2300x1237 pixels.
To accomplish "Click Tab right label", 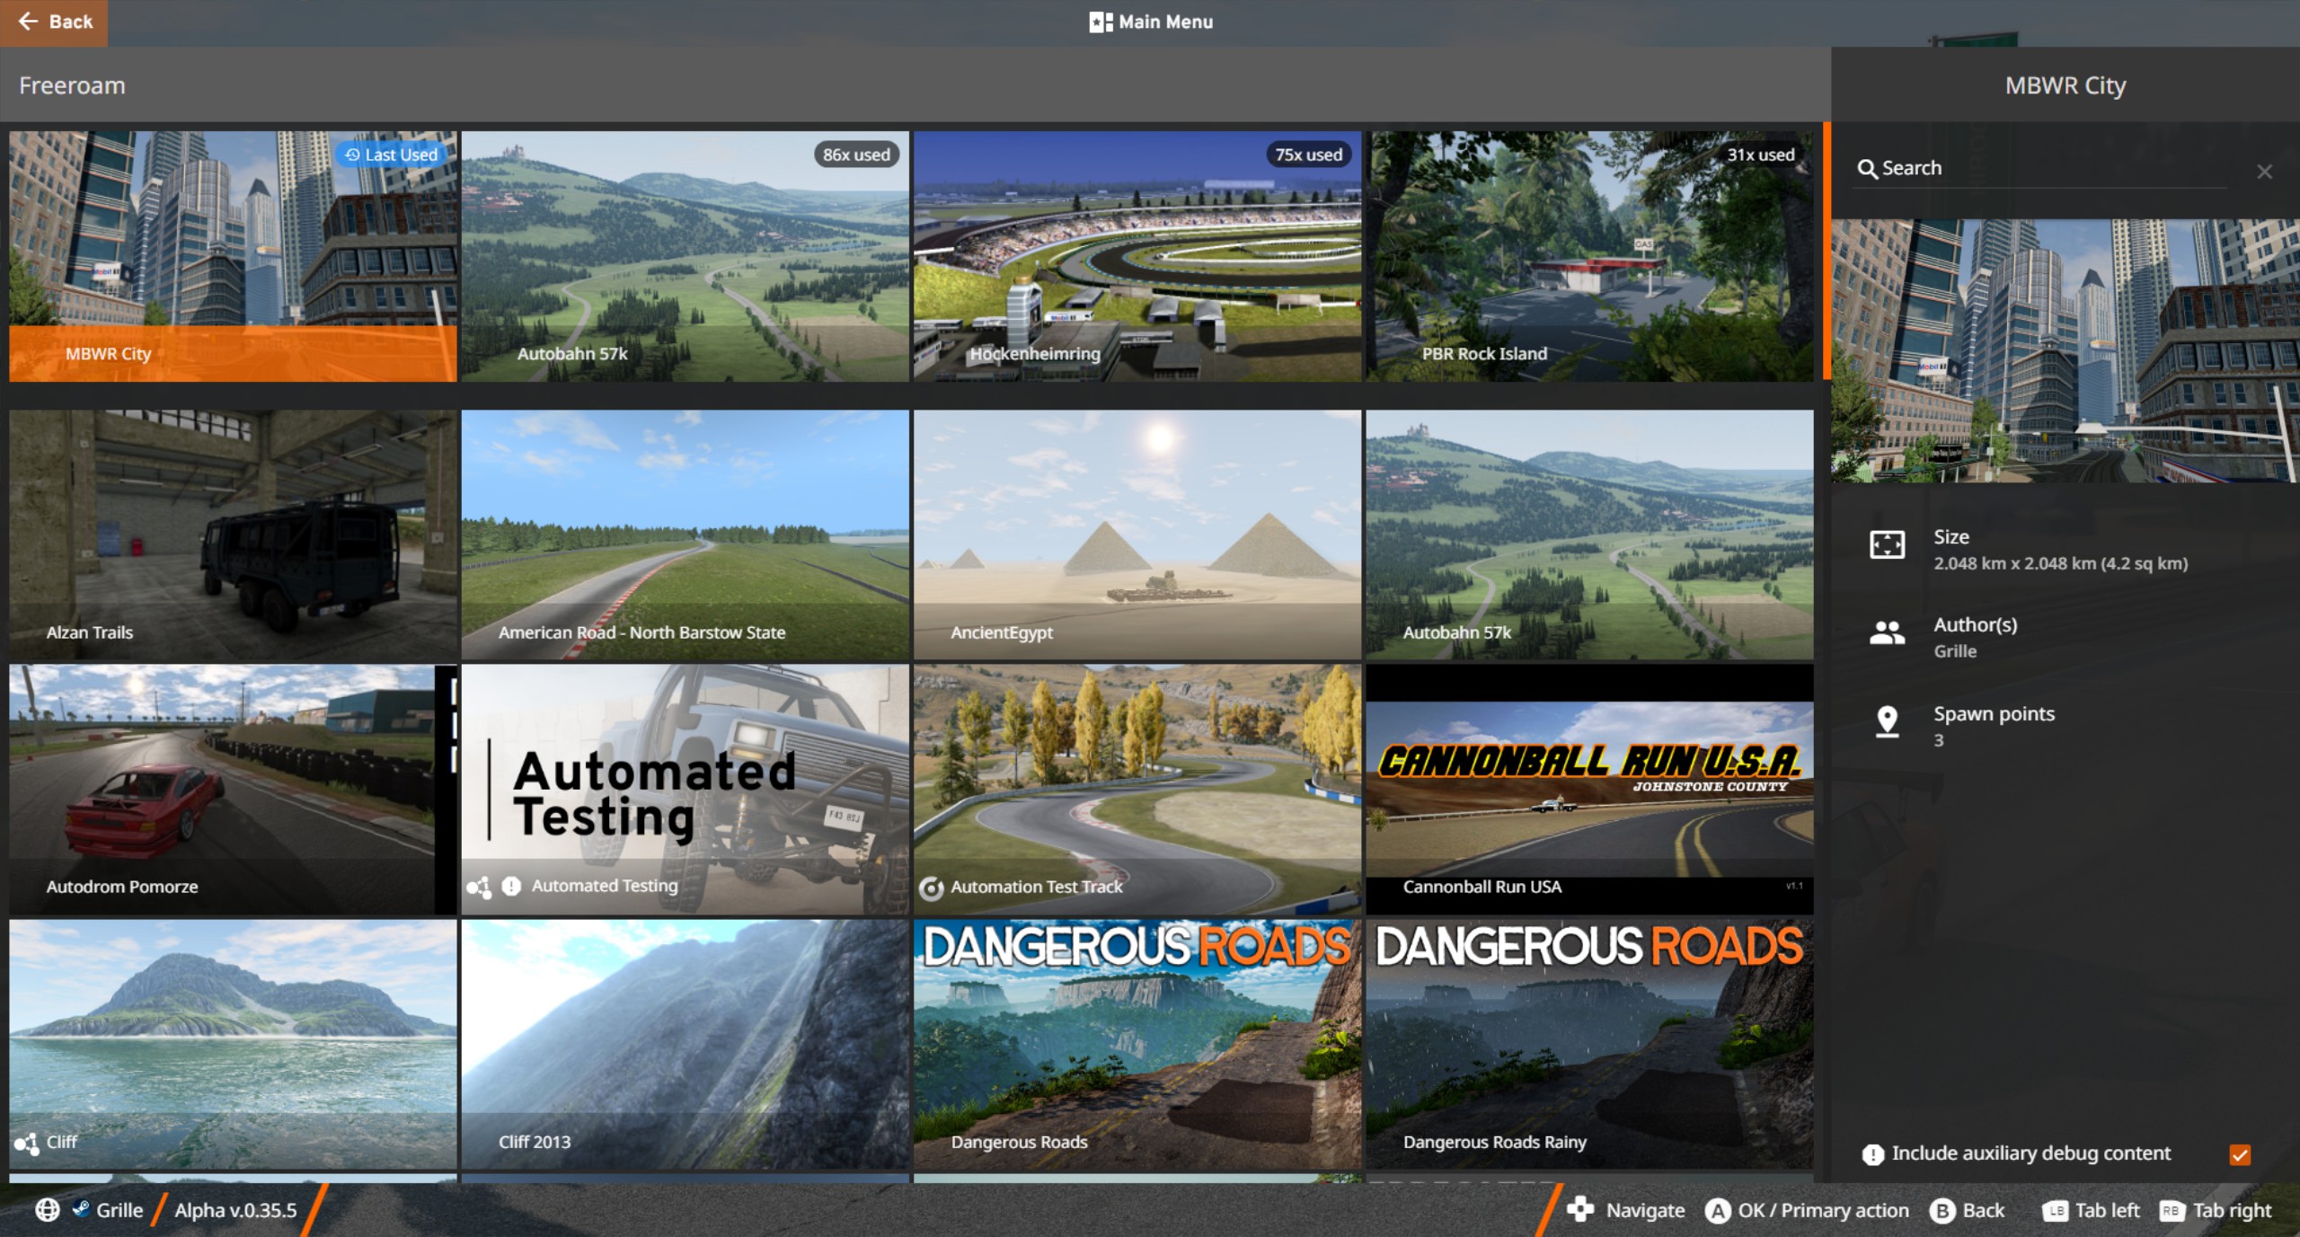I will pyautogui.click(x=2232, y=1211).
